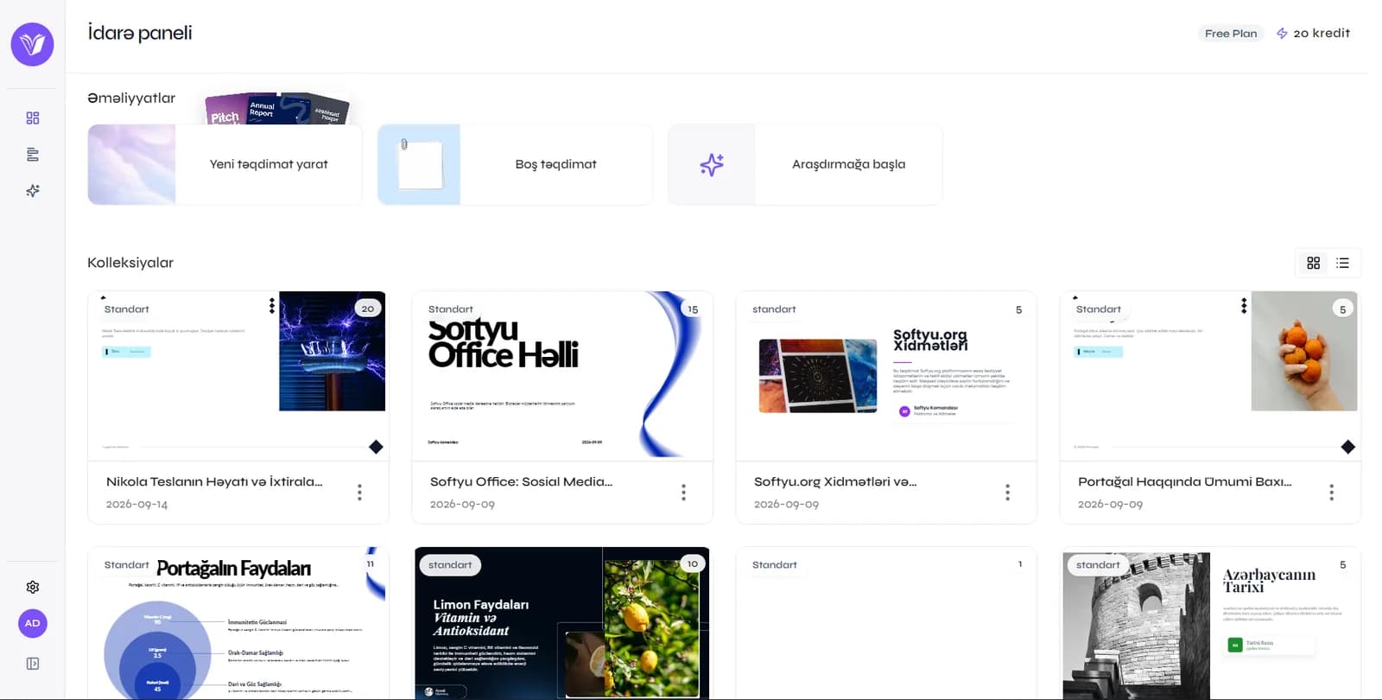Click date 2026-09-14 under Tesla presentation
1382x700 pixels.
pos(137,504)
